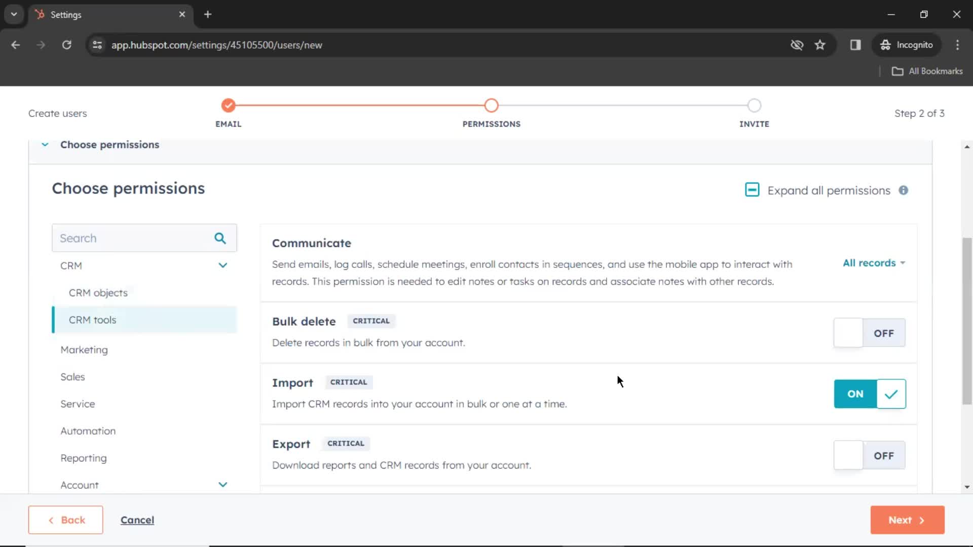Click the search icon in permissions panel
973x547 pixels.
click(x=220, y=238)
